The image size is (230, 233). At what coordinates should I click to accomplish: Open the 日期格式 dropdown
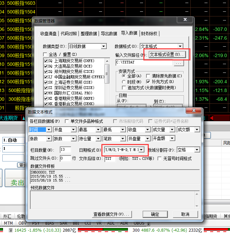(x=142, y=149)
